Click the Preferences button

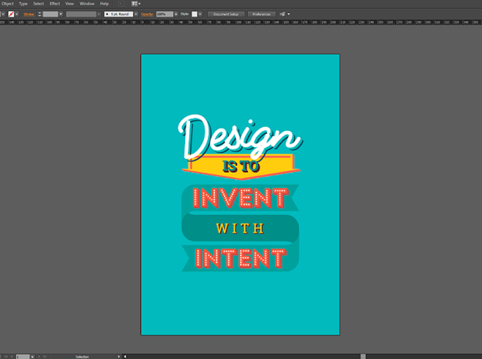click(262, 14)
